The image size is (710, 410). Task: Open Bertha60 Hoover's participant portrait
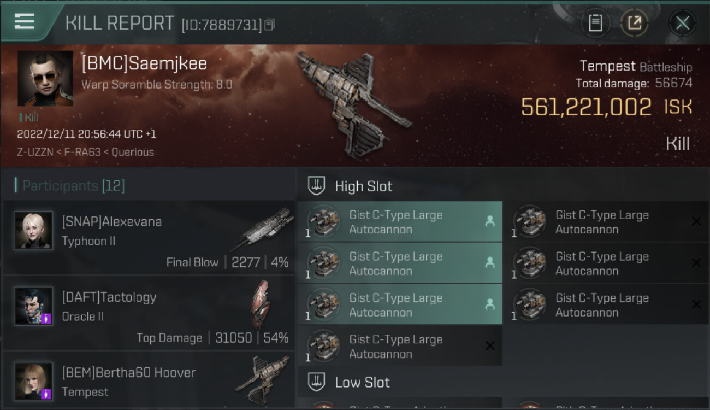point(33,381)
